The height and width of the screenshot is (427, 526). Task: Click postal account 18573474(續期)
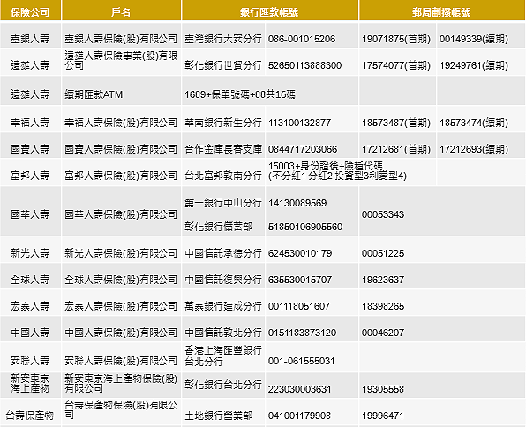point(474,123)
